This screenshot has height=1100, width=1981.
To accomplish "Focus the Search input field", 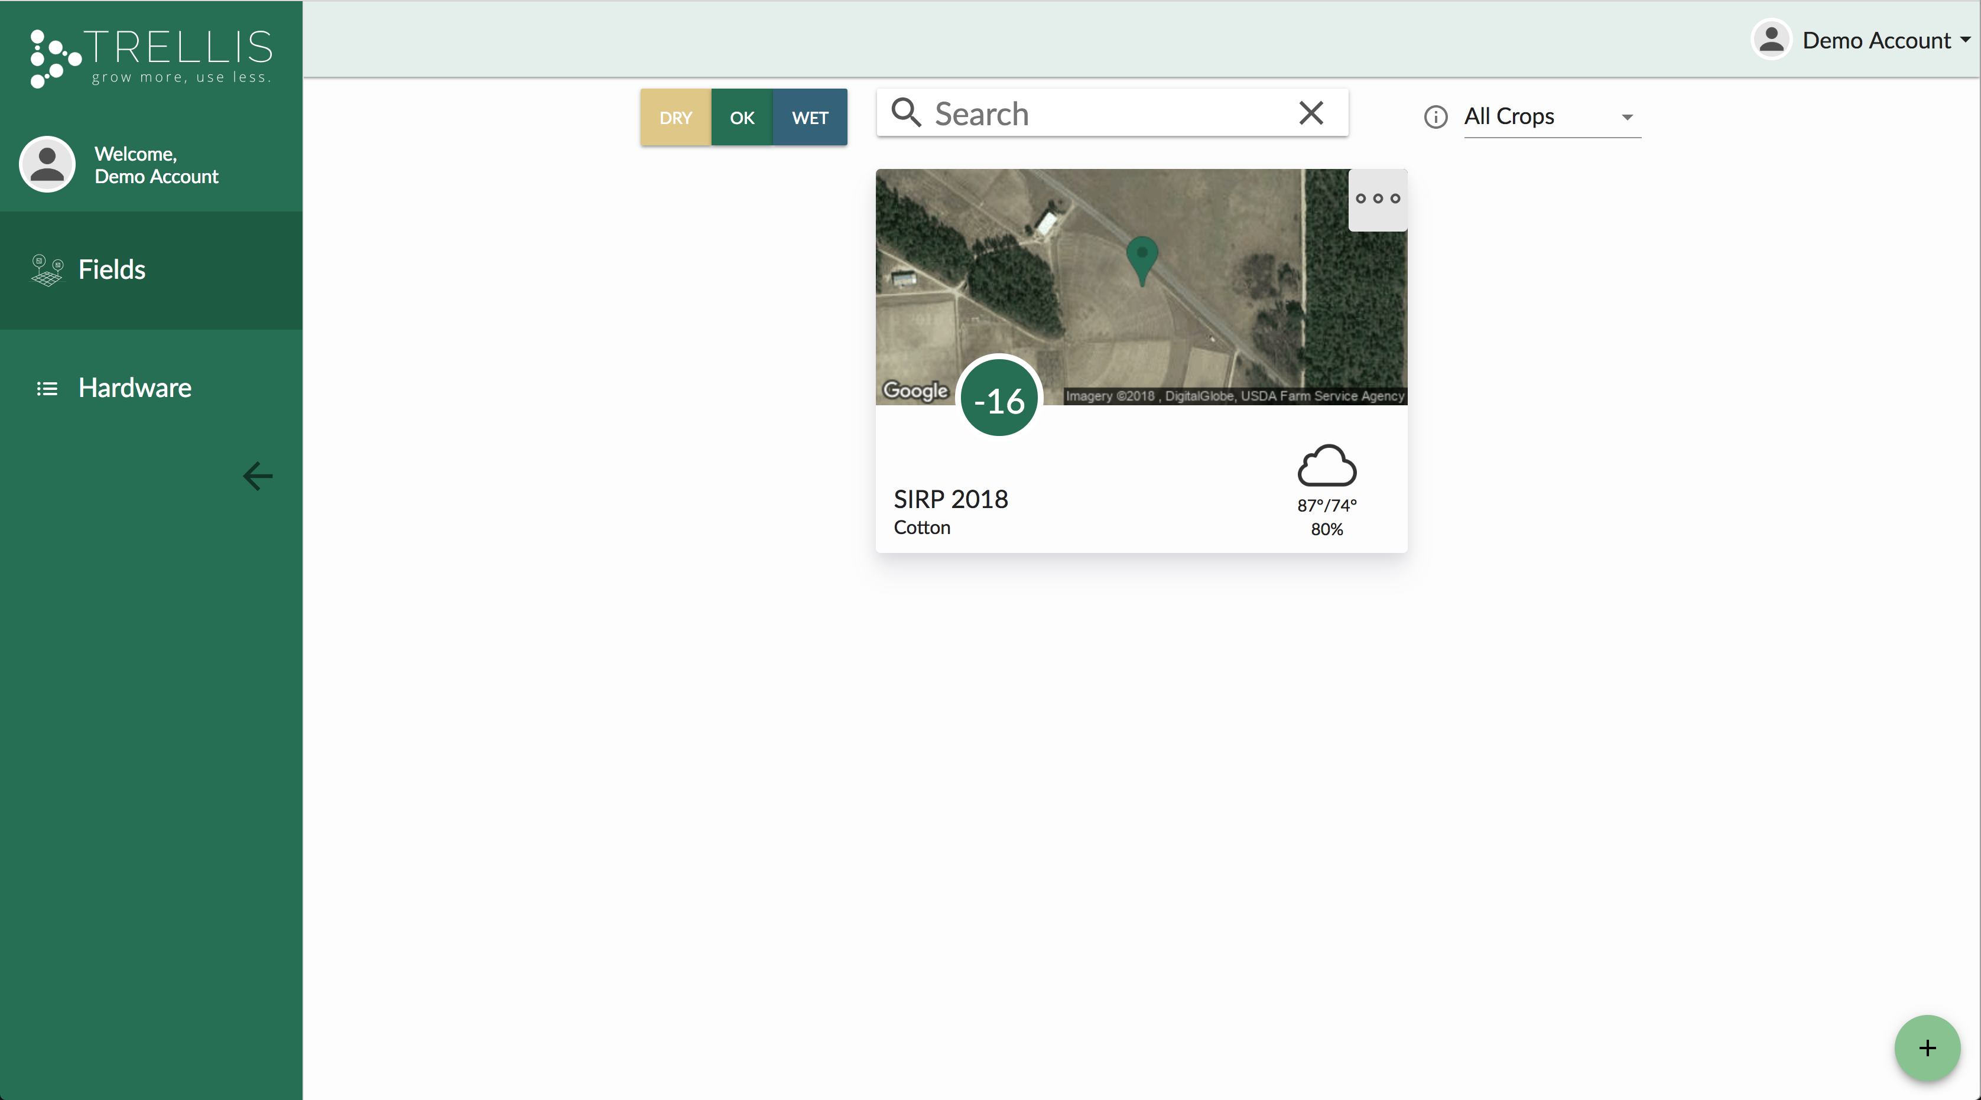I will click(1108, 114).
